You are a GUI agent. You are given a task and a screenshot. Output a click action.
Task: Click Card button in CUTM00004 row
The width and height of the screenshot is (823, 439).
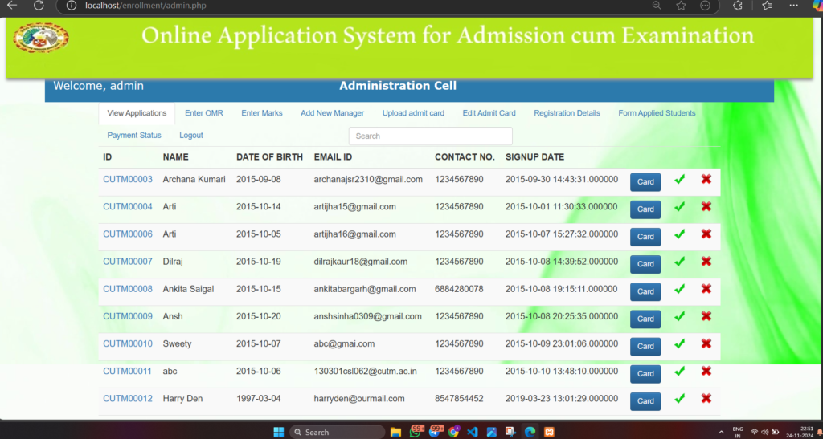coord(645,209)
